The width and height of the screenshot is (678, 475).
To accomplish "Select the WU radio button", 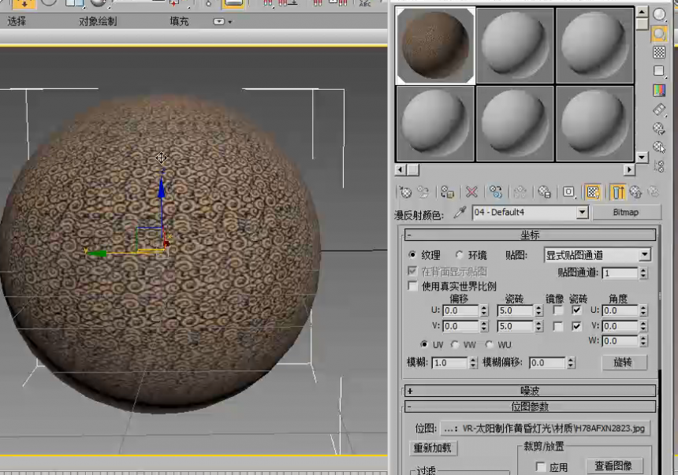I will coord(489,344).
